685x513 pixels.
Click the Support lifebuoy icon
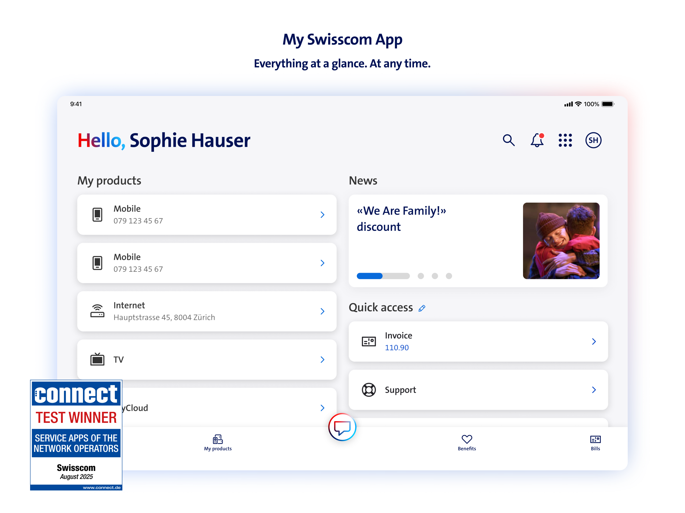pyautogui.click(x=369, y=390)
